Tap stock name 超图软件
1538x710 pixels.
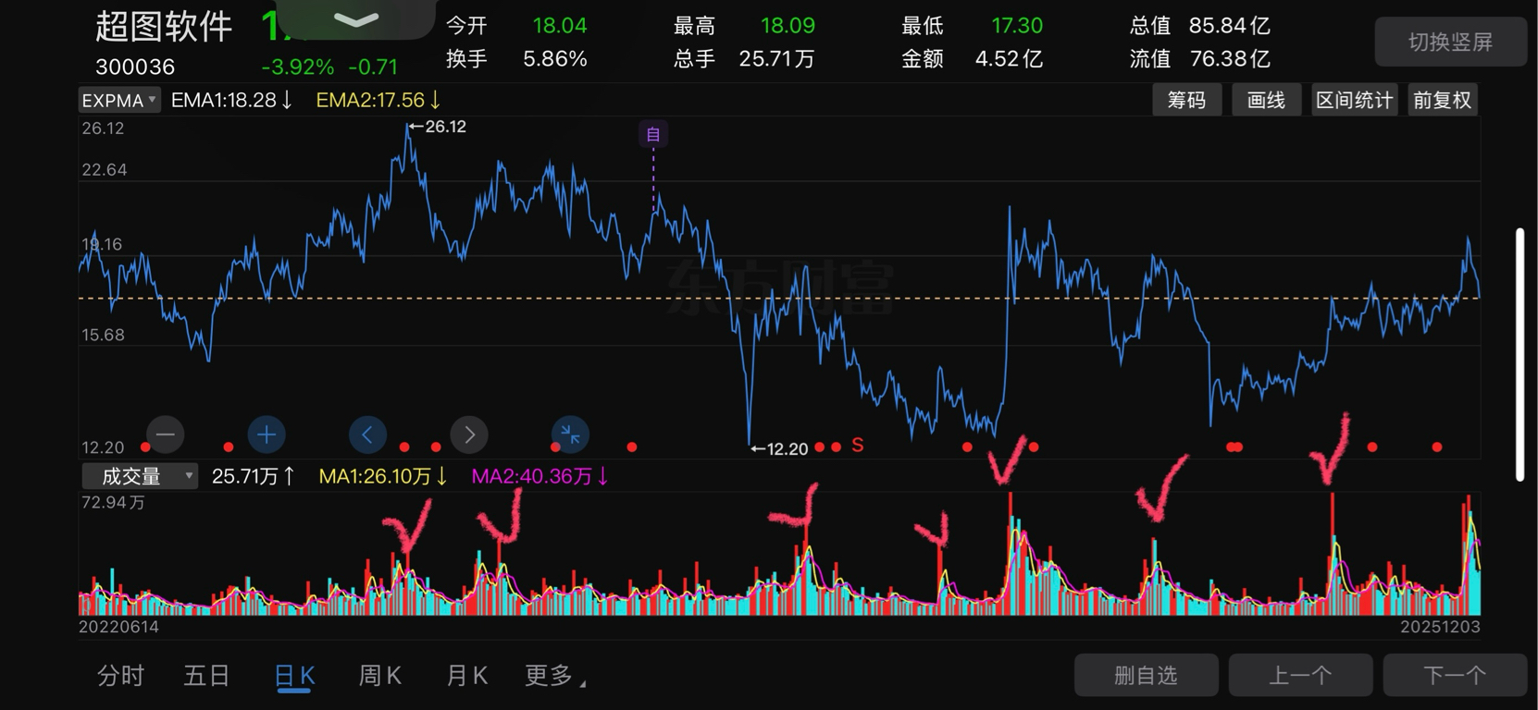[164, 27]
